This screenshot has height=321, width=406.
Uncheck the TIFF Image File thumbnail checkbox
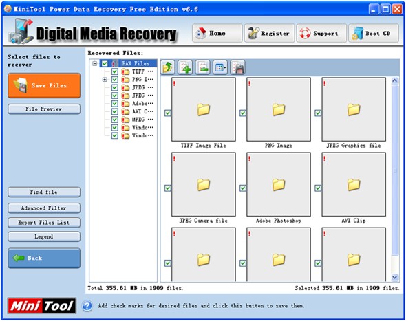[x=168, y=113]
